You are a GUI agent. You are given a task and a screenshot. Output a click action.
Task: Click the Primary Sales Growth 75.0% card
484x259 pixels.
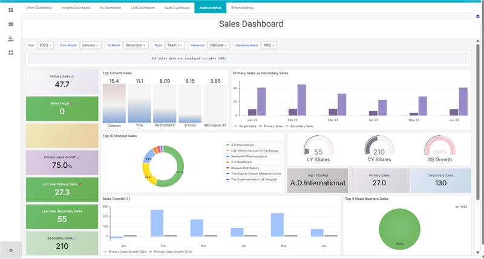62,162
